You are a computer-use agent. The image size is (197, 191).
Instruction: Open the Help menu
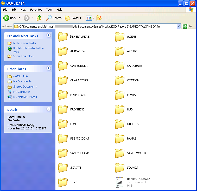click(x=59, y=10)
